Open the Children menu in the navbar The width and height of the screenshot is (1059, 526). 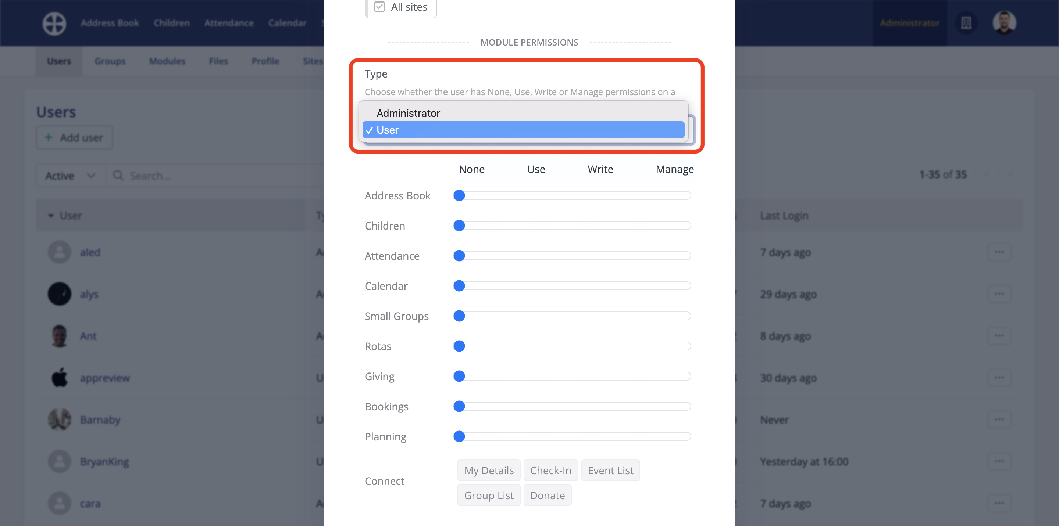click(x=171, y=23)
